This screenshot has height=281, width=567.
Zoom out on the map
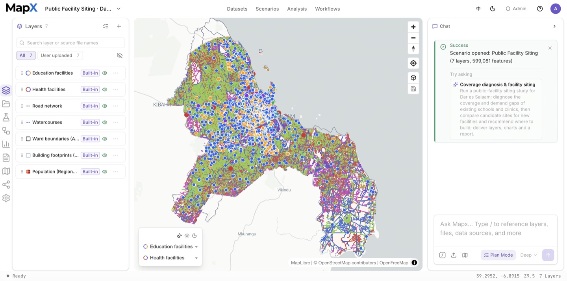(x=413, y=38)
